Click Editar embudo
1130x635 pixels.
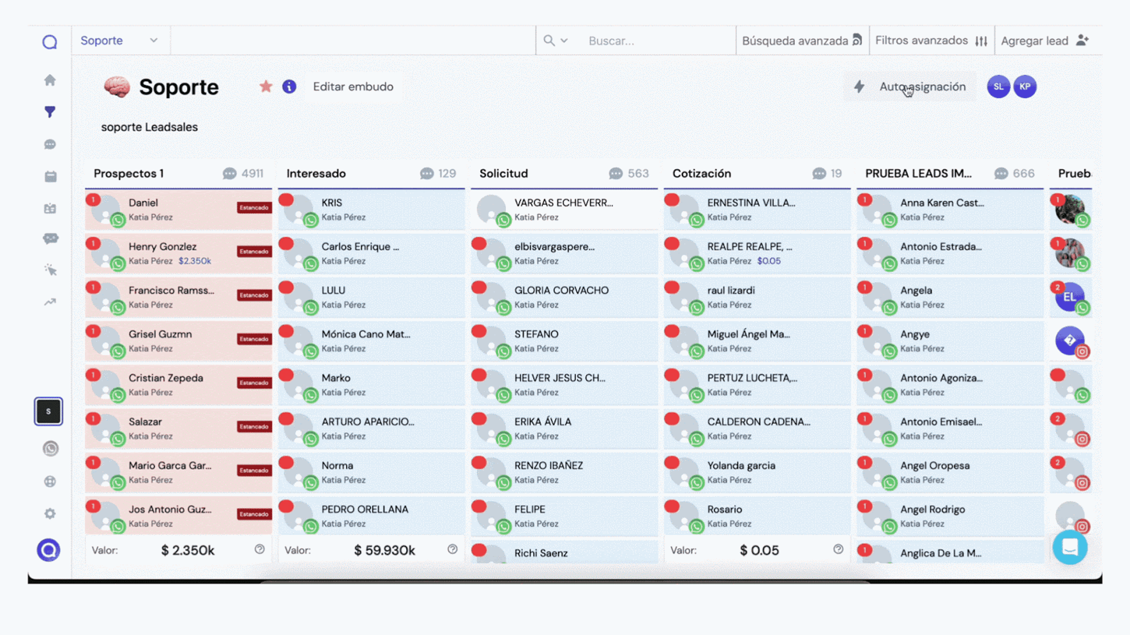(353, 87)
